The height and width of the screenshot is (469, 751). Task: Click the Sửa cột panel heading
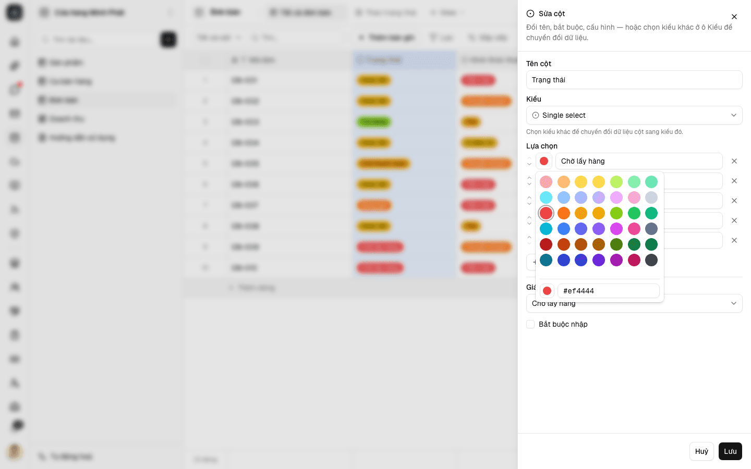click(x=552, y=14)
